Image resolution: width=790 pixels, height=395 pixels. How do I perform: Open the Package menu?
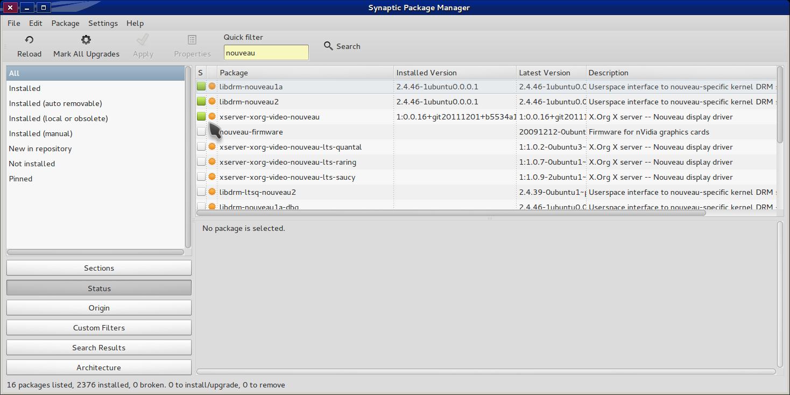(65, 23)
